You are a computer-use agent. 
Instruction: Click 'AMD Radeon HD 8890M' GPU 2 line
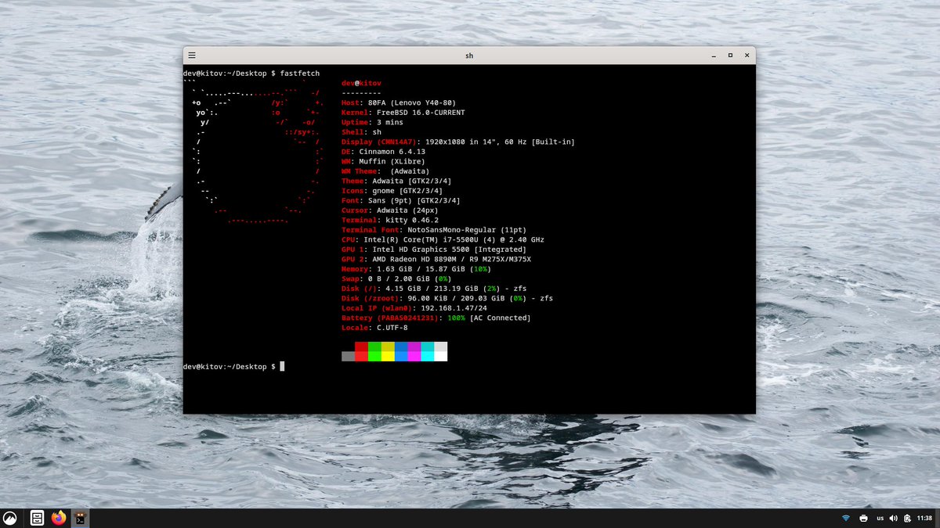pos(436,259)
